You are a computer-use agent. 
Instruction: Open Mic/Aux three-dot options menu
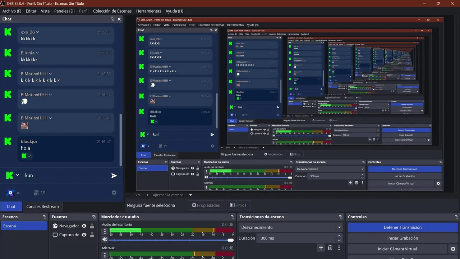105,255
